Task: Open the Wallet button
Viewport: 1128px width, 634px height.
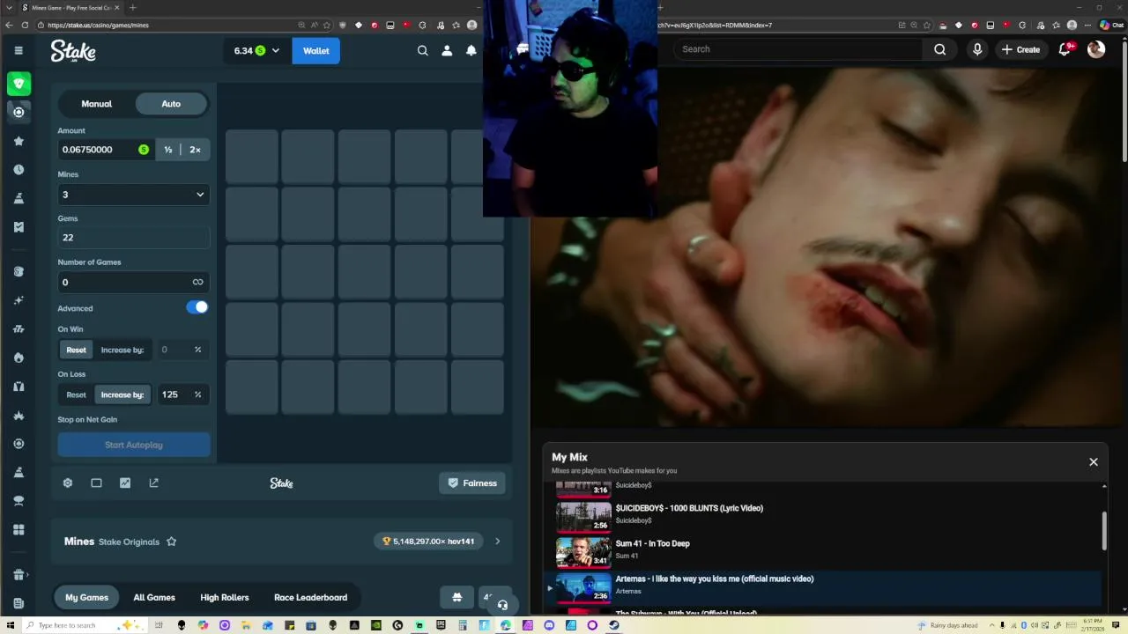Action: pyautogui.click(x=316, y=51)
